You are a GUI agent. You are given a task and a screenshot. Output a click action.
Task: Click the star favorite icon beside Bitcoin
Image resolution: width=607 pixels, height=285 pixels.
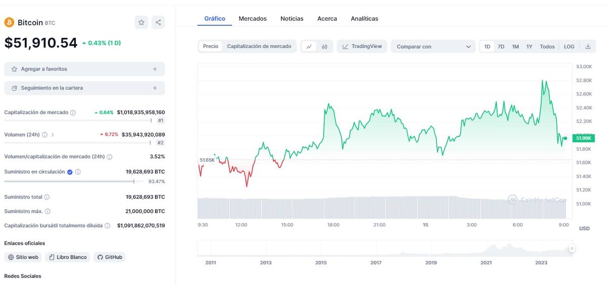[x=142, y=22]
